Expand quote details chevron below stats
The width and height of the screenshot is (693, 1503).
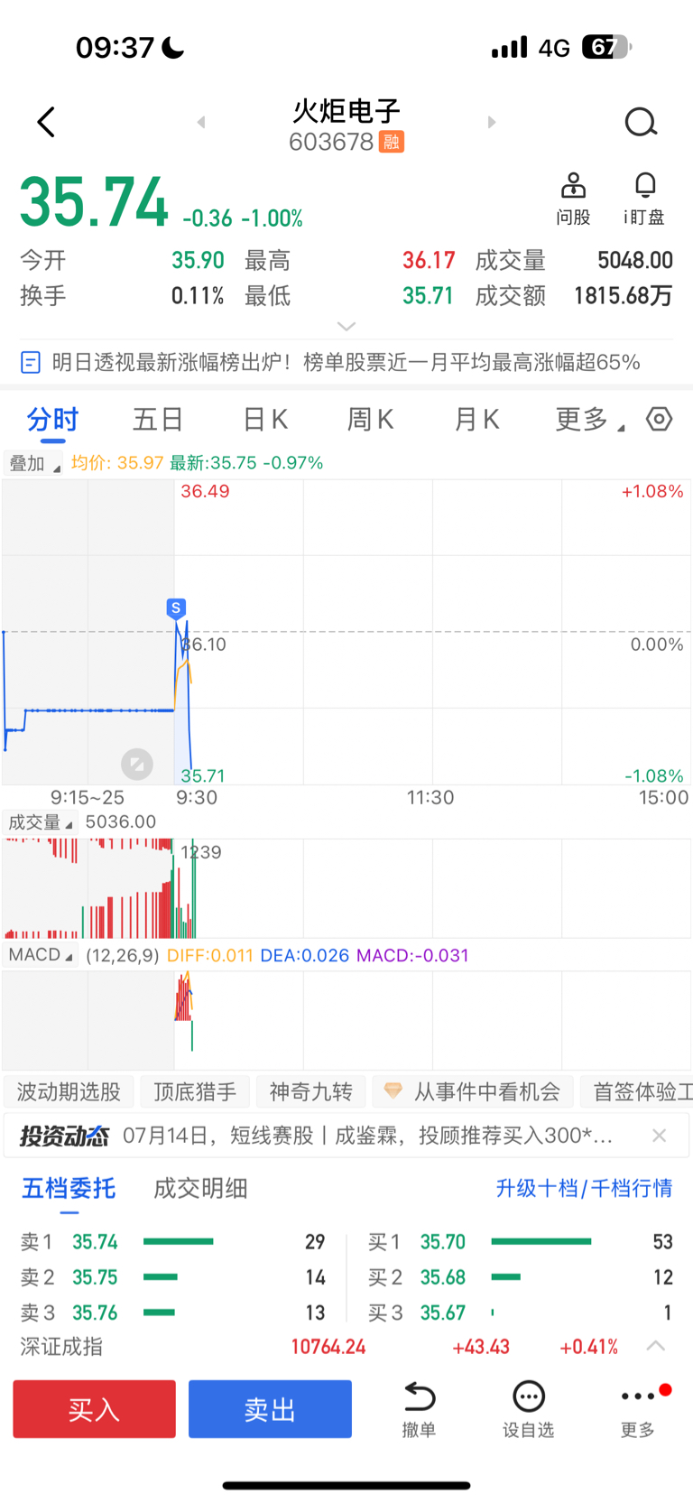pyautogui.click(x=346, y=326)
